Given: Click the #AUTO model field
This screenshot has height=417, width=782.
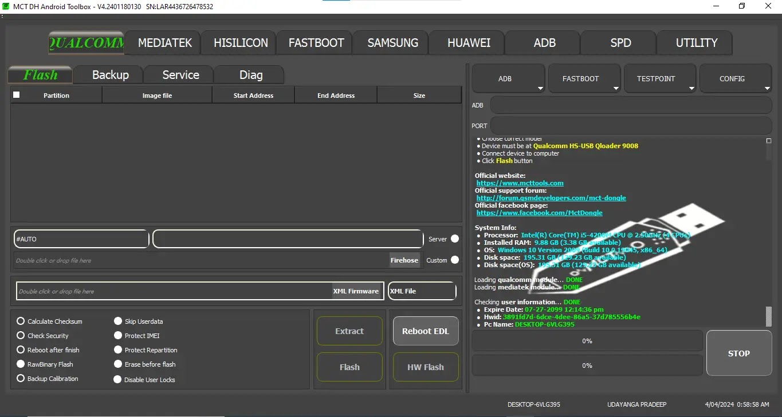Looking at the screenshot, I should (x=81, y=239).
